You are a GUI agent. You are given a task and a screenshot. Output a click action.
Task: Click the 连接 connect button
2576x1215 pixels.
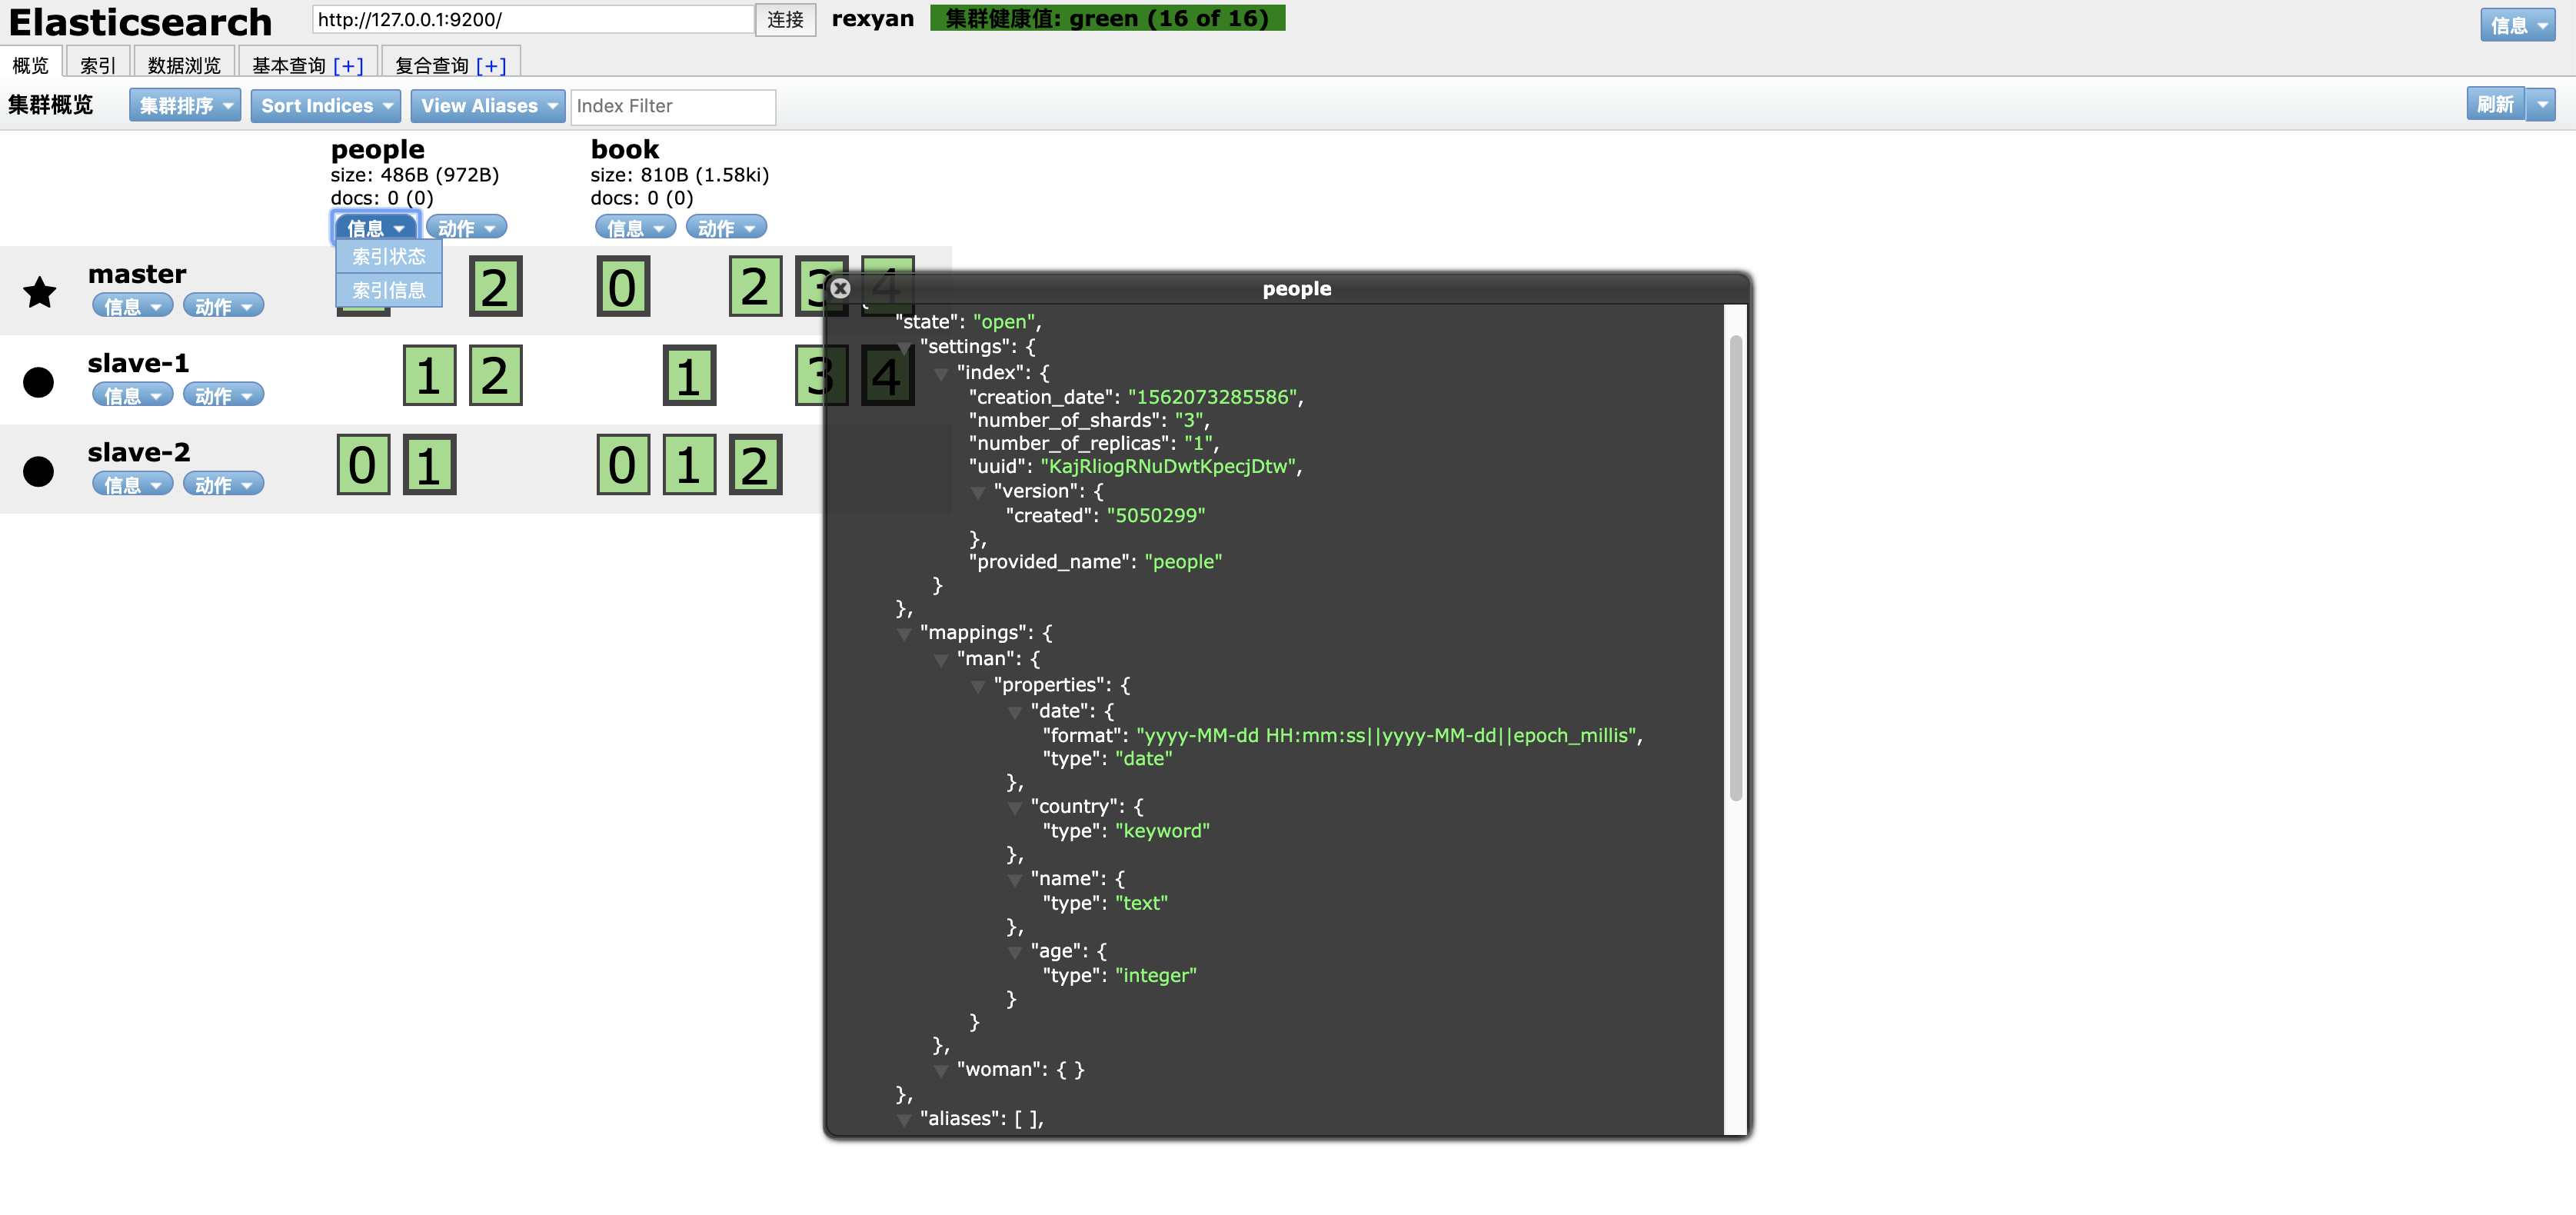785,20
